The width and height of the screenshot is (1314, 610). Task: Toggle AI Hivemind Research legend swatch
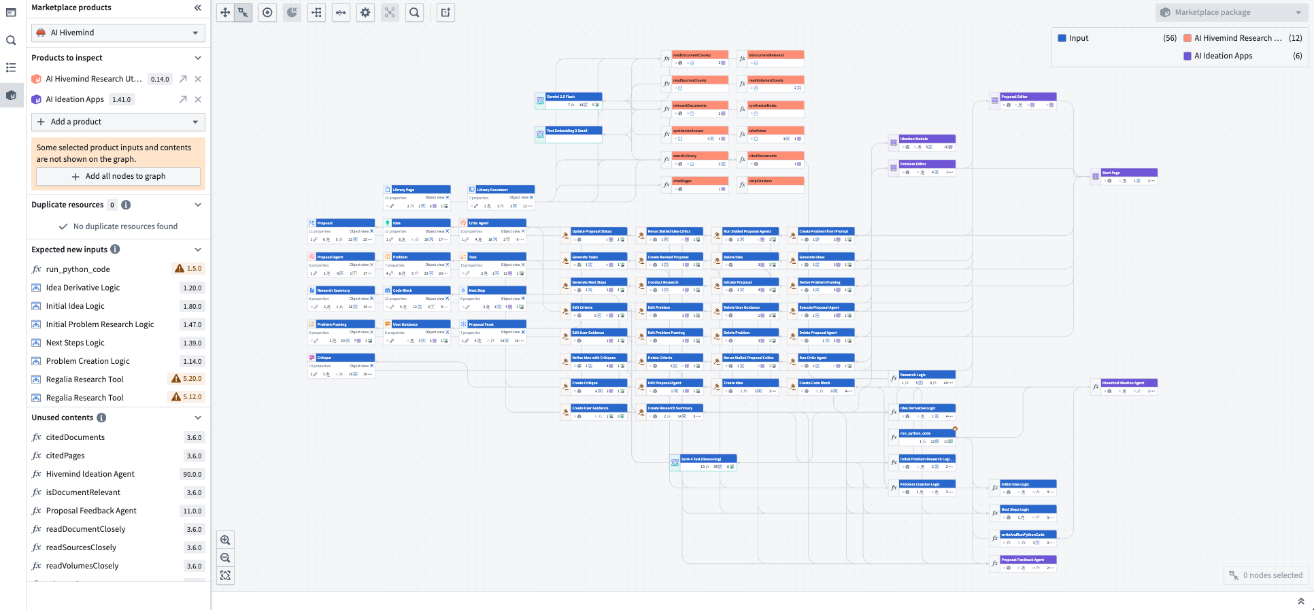tap(1187, 38)
